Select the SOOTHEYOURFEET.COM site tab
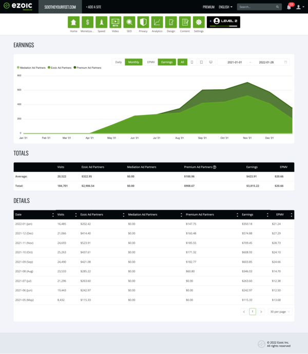The width and height of the screenshot is (308, 354). point(60,7)
